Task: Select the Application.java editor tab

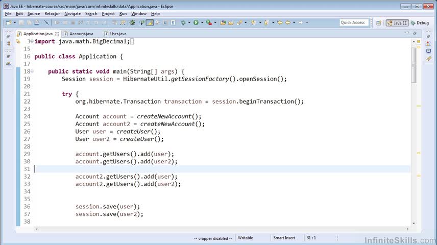Action: [38, 34]
